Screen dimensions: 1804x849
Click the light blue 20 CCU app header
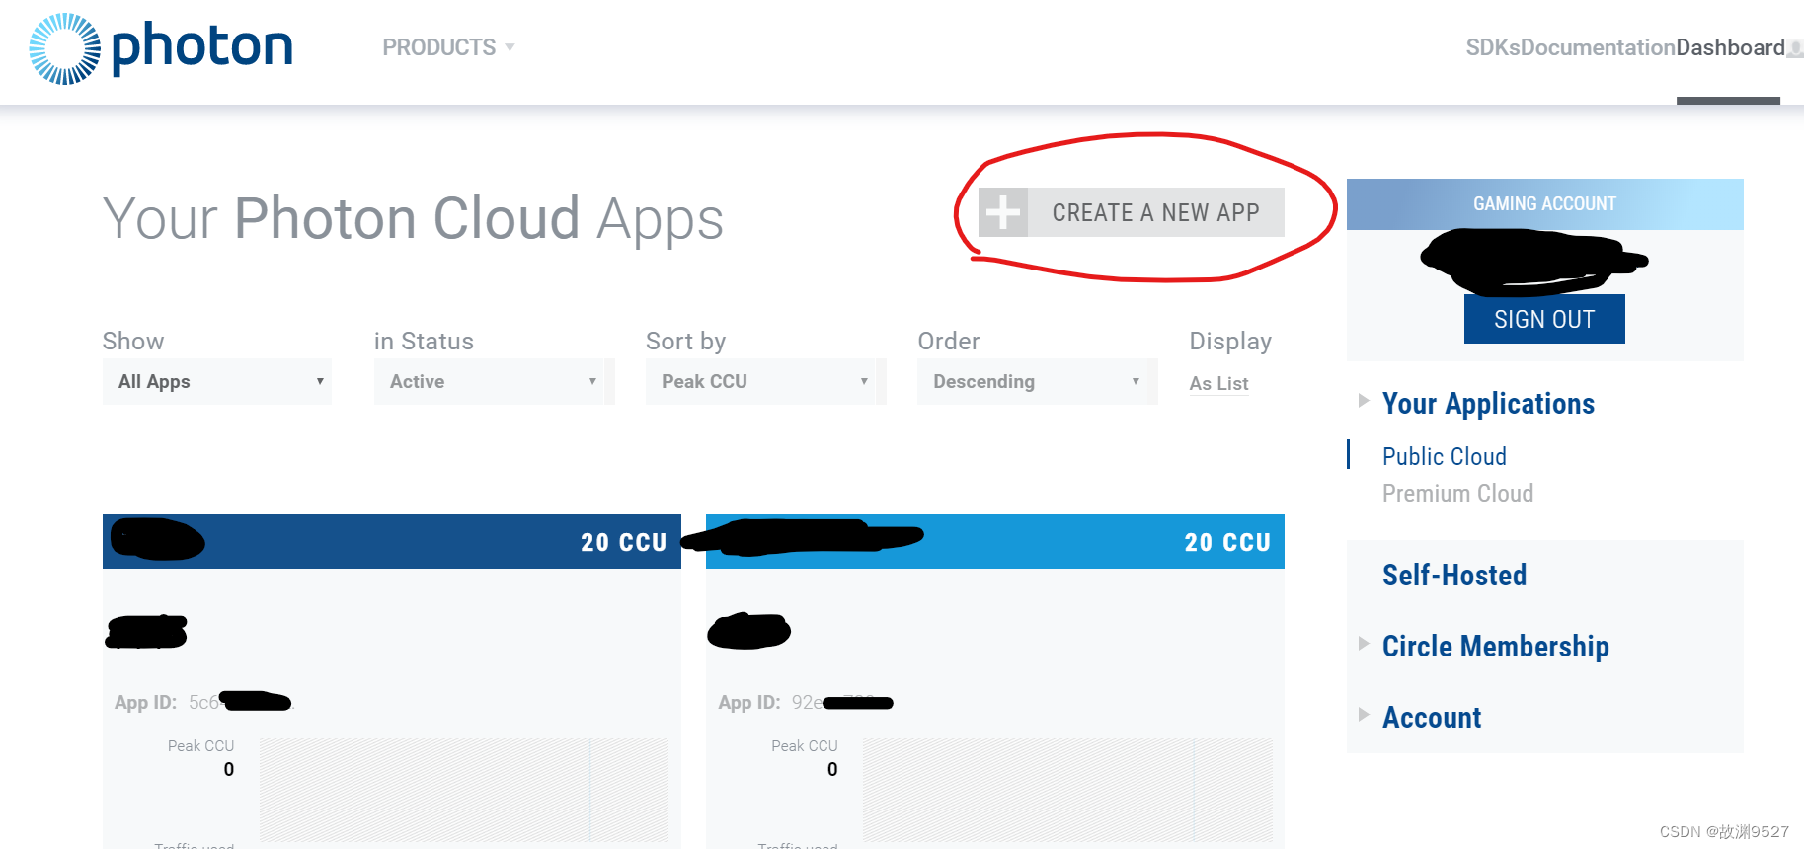[995, 541]
